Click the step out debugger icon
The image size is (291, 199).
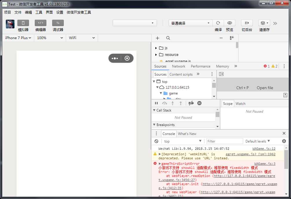pos(181,103)
